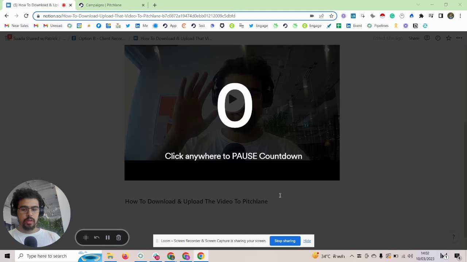Hide the Loom sharing notification
Viewport: 467px width, 262px height.
(307, 241)
